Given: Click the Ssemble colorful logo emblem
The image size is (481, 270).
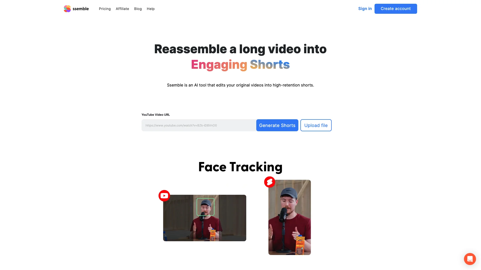Looking at the screenshot, I should 66,8.
